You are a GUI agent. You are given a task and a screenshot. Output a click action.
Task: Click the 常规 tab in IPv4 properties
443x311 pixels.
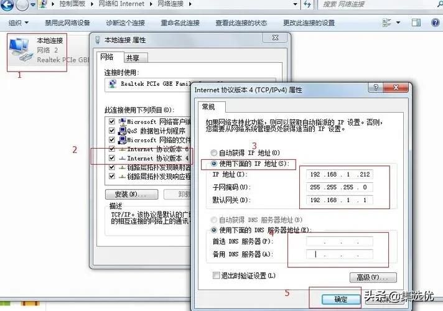click(x=212, y=107)
